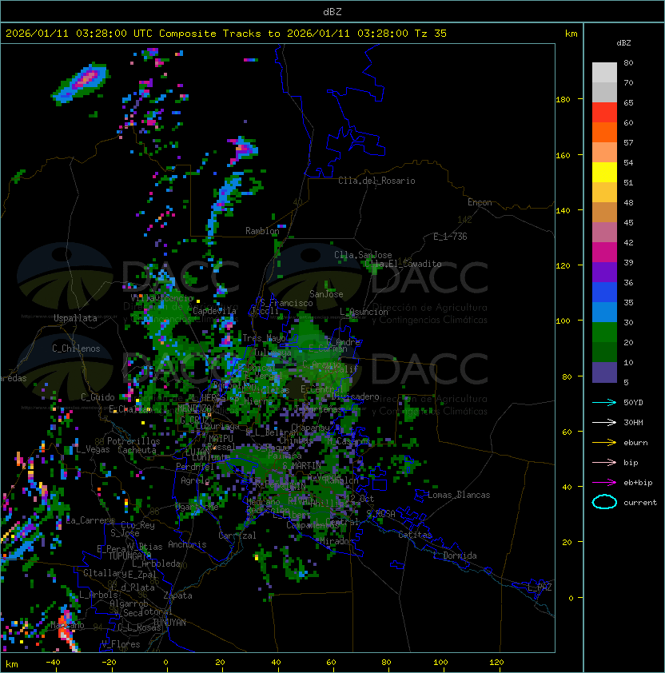Click the '-40' tick on the horizontal km axis
The image size is (665, 673).
click(53, 663)
